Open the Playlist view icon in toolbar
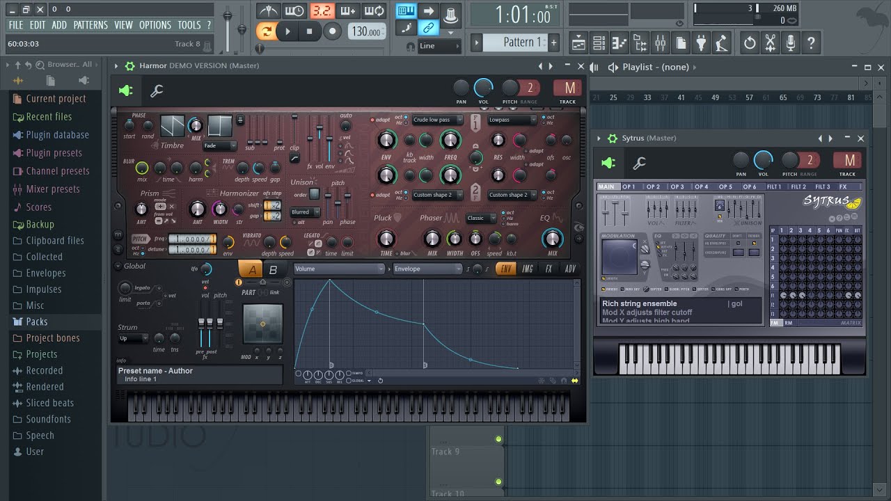The width and height of the screenshot is (891, 501). pyautogui.click(x=578, y=43)
